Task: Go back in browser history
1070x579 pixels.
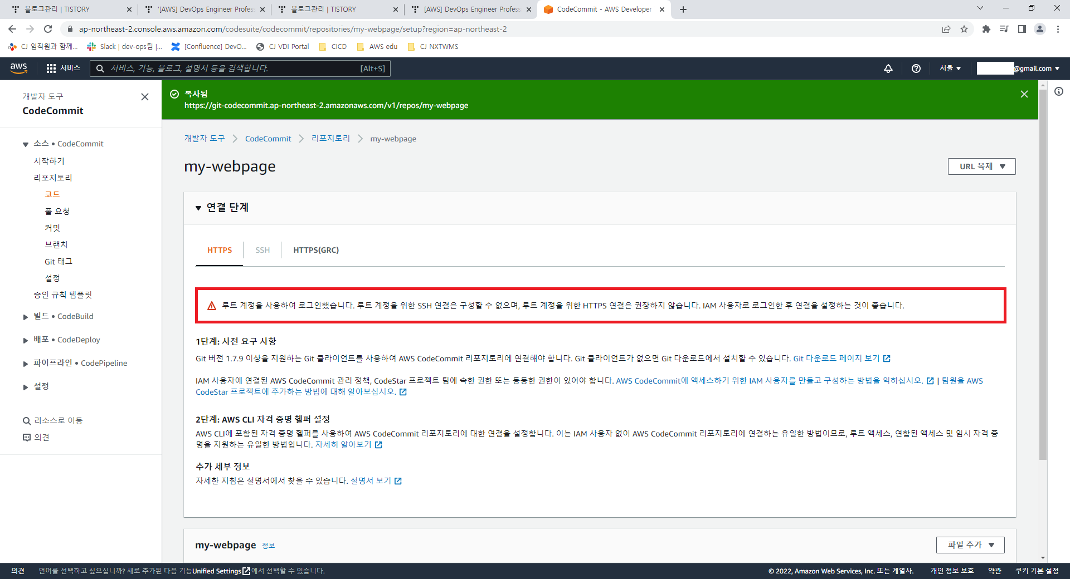Action: (12, 29)
